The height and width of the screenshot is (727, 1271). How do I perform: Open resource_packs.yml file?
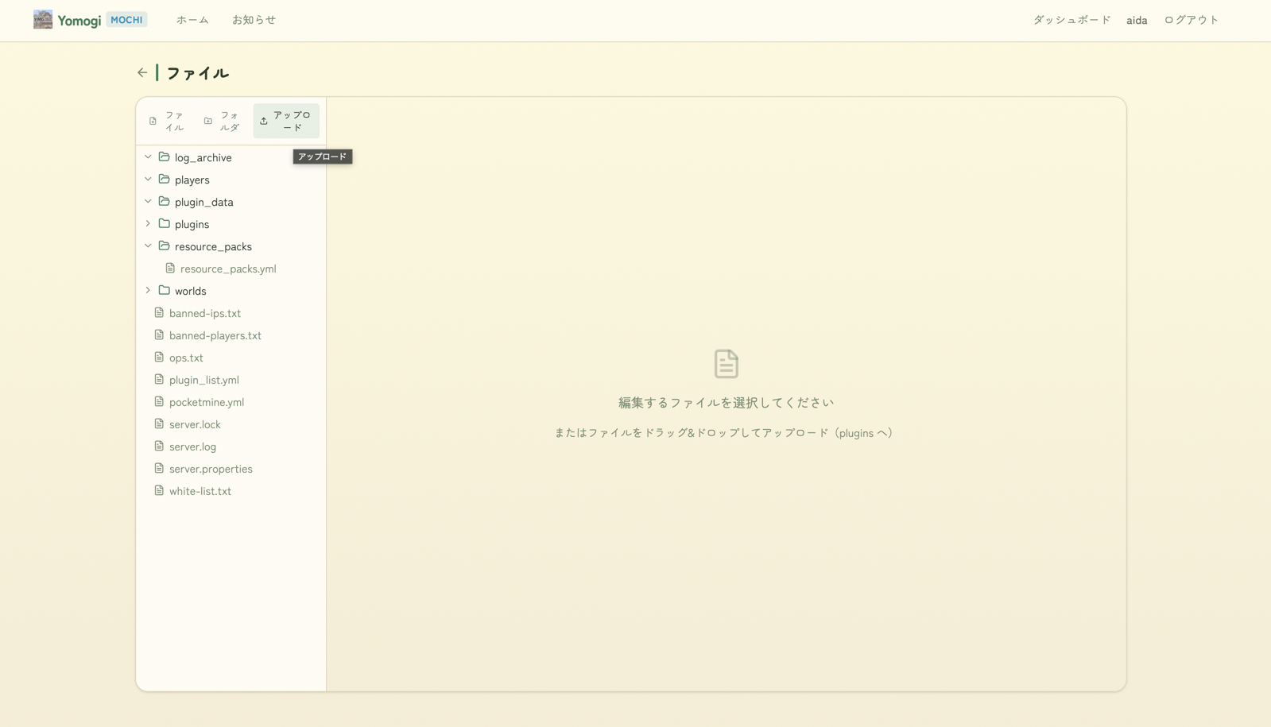[228, 269]
